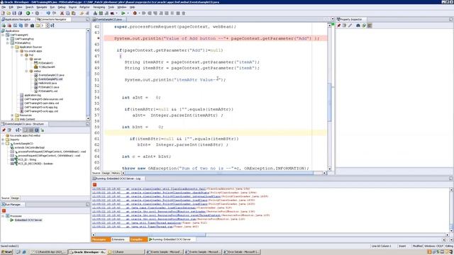The width and height of the screenshot is (454, 255).
Task: Click the Paste toolbar icon
Action: (73, 13)
